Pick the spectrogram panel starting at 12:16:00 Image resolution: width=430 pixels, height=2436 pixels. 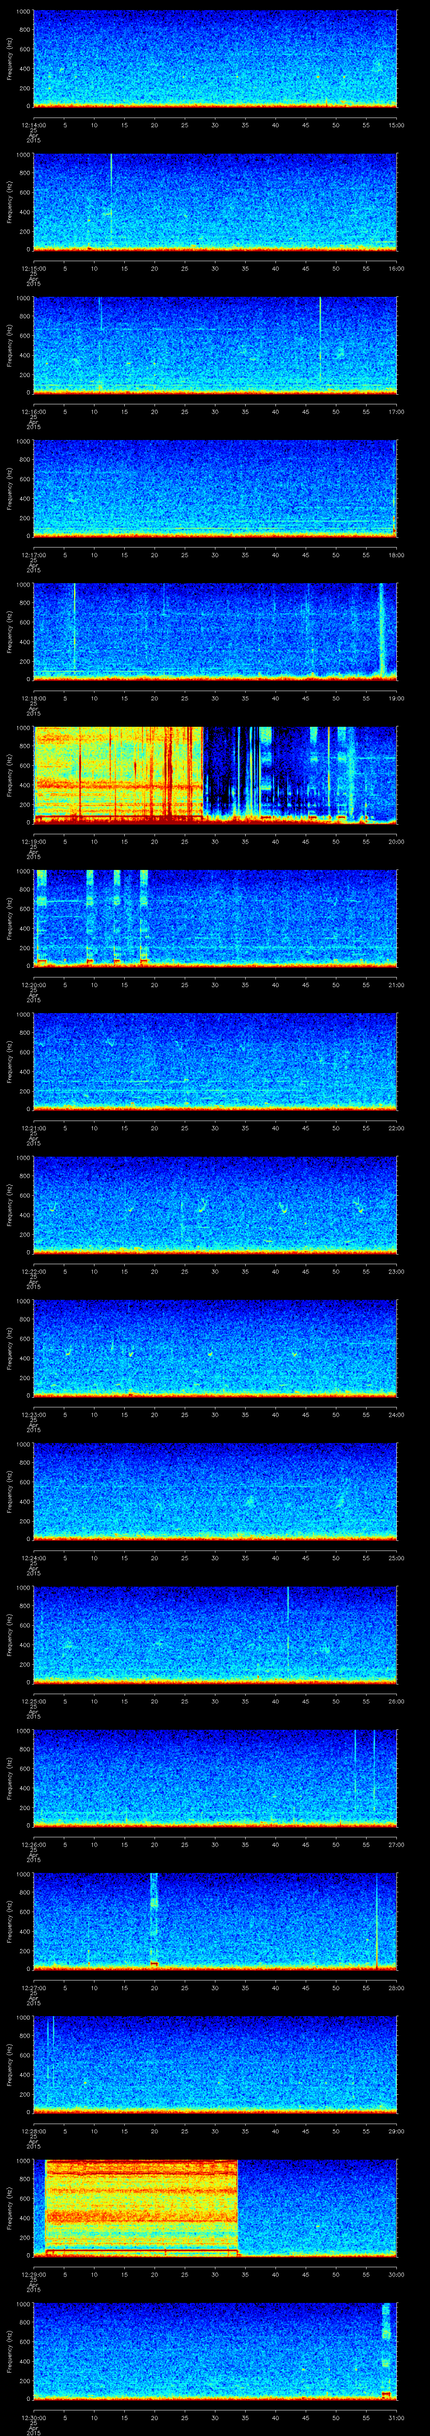point(215,345)
